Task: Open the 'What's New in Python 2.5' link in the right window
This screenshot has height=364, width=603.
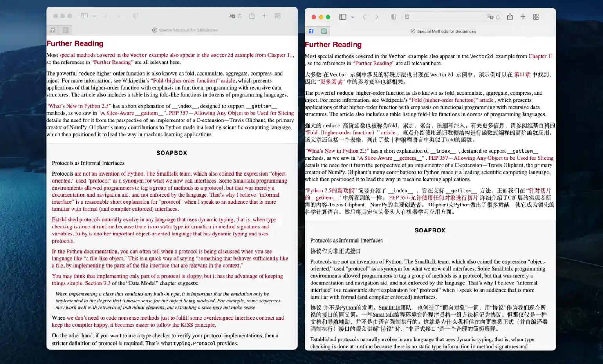Action: [x=337, y=151]
